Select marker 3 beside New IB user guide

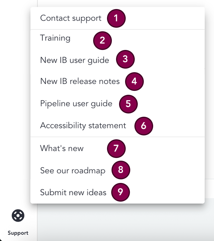coord(125,60)
